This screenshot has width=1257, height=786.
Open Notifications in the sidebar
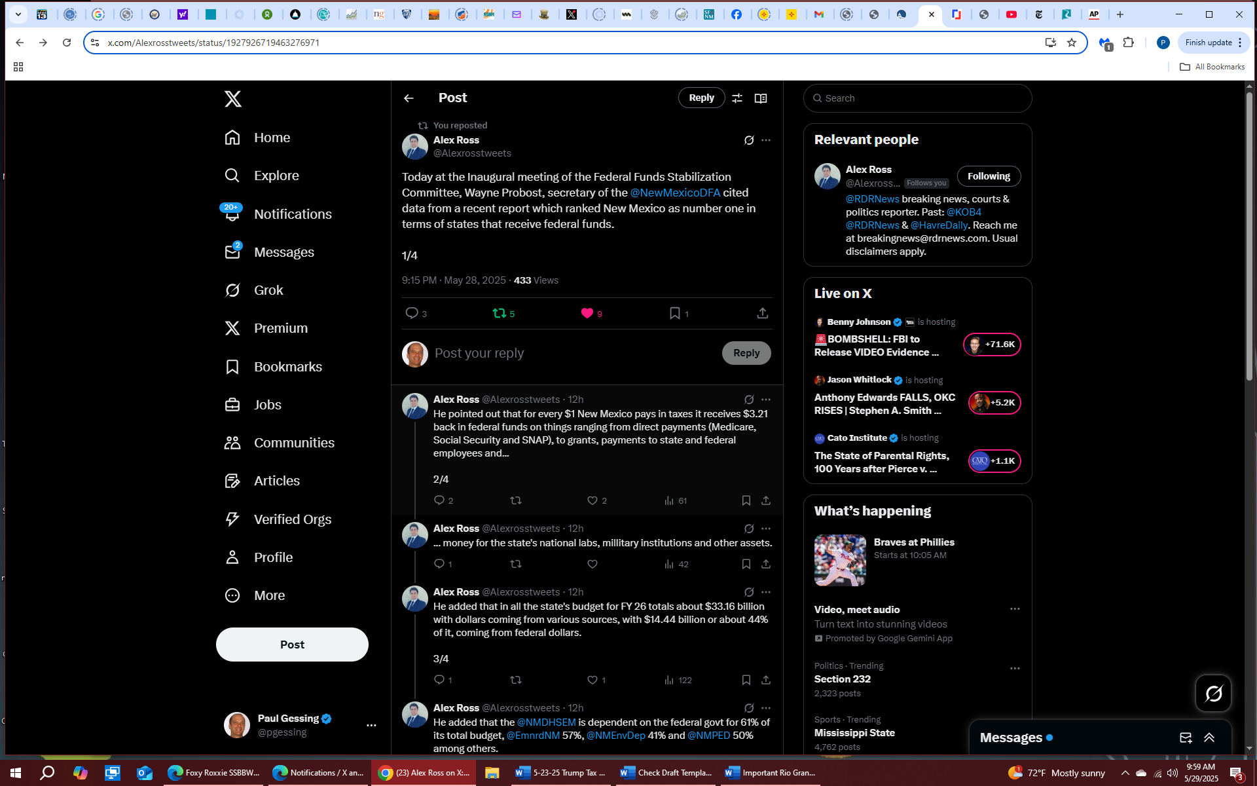tap(293, 214)
